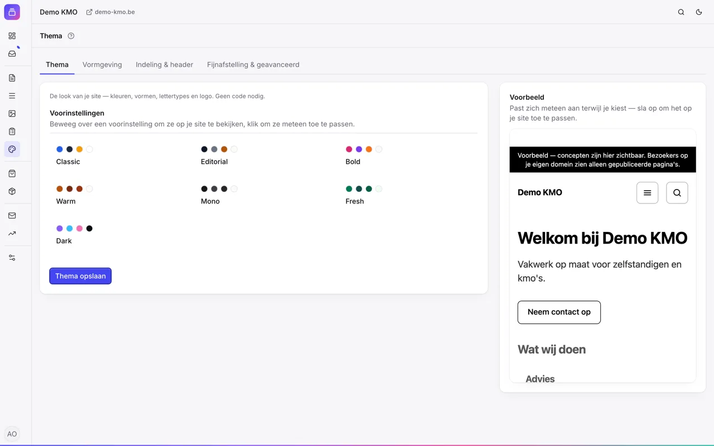714x446 pixels.
Task: Select the Warm preset
Action: pyautogui.click(x=119, y=195)
